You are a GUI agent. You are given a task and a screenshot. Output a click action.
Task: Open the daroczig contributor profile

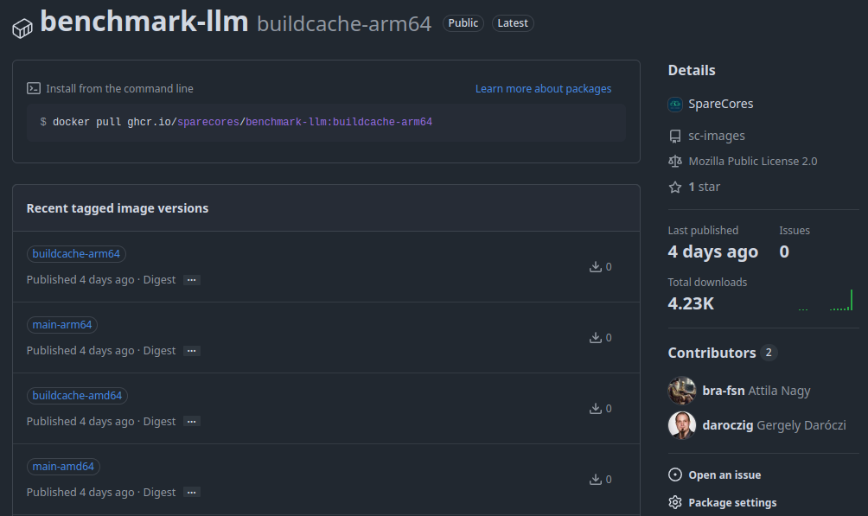(x=728, y=425)
